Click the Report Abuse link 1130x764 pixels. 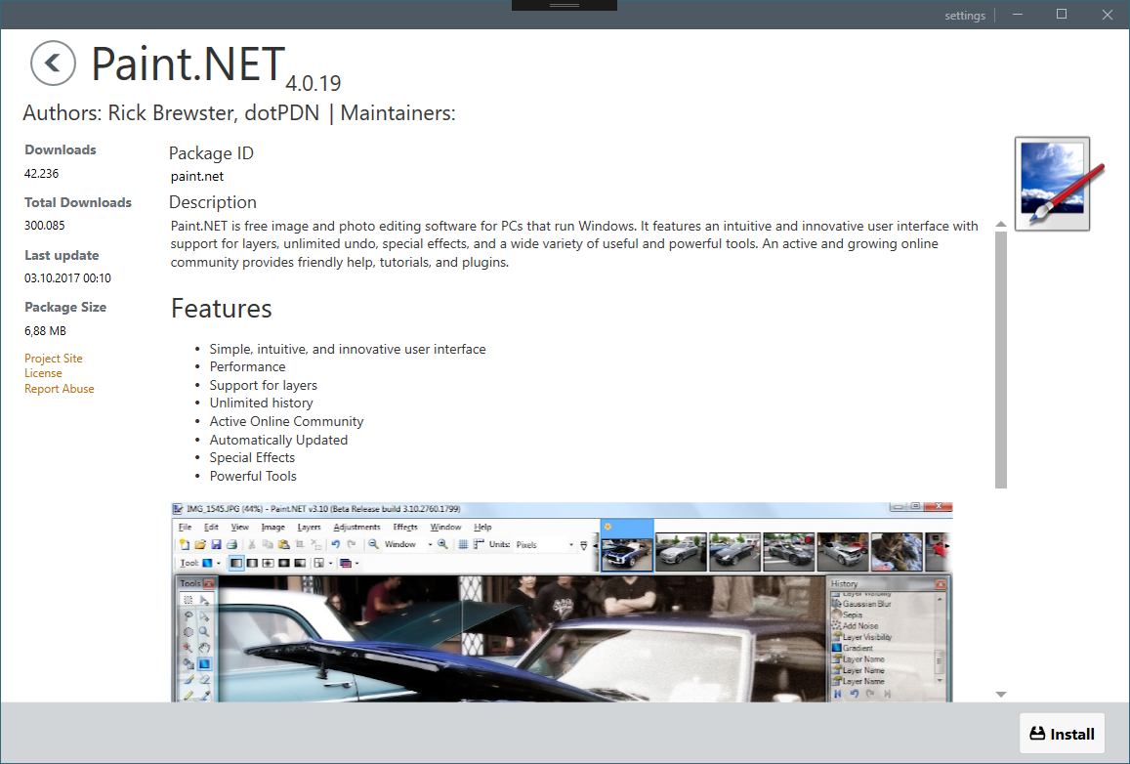pos(60,389)
